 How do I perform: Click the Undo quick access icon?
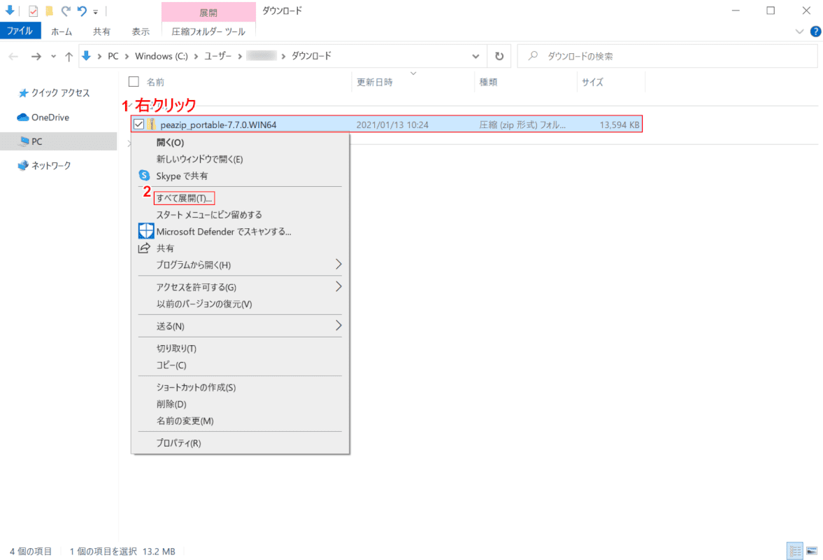tap(82, 11)
